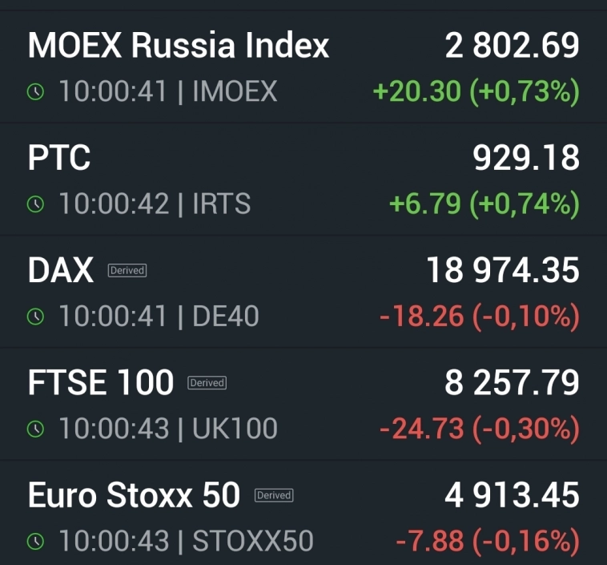Click the PTC change +6.79 (+0,74%)
Screen dimensions: 607x565
click(484, 204)
